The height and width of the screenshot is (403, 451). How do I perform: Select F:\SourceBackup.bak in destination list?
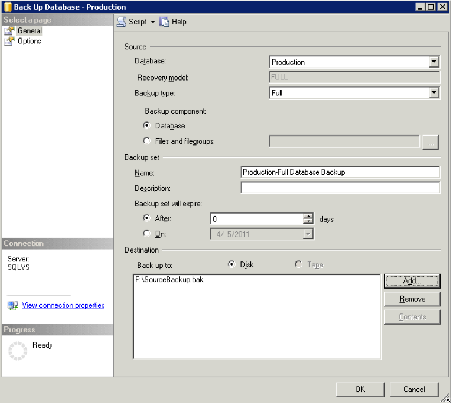pos(170,280)
